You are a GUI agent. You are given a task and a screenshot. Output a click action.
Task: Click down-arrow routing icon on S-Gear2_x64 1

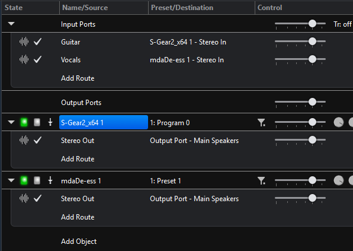tap(50, 122)
